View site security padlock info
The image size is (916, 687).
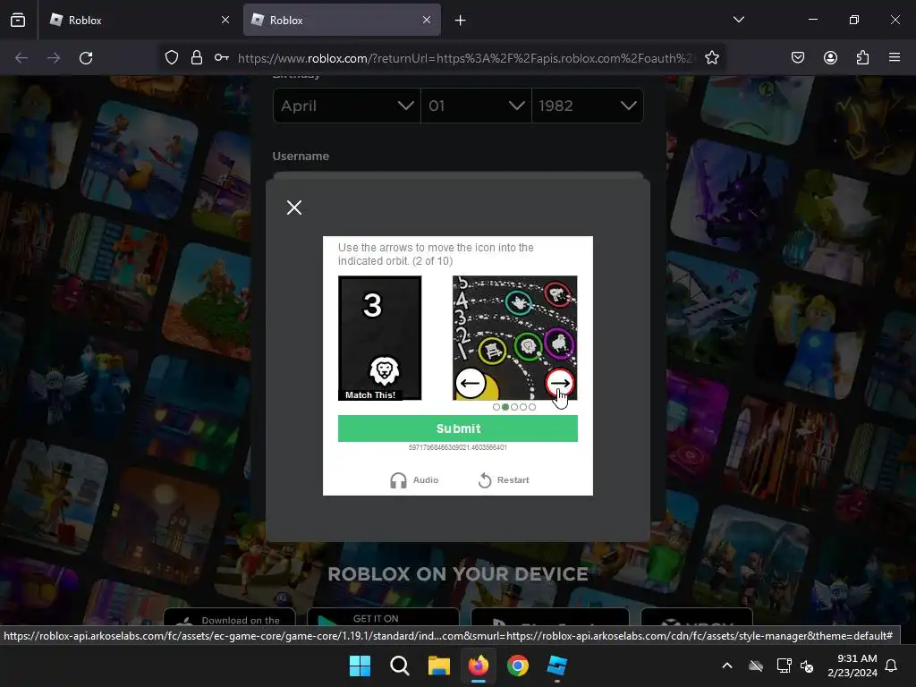pyautogui.click(x=197, y=58)
